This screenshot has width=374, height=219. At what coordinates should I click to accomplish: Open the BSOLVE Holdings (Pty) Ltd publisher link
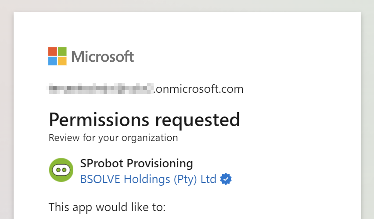(x=148, y=179)
